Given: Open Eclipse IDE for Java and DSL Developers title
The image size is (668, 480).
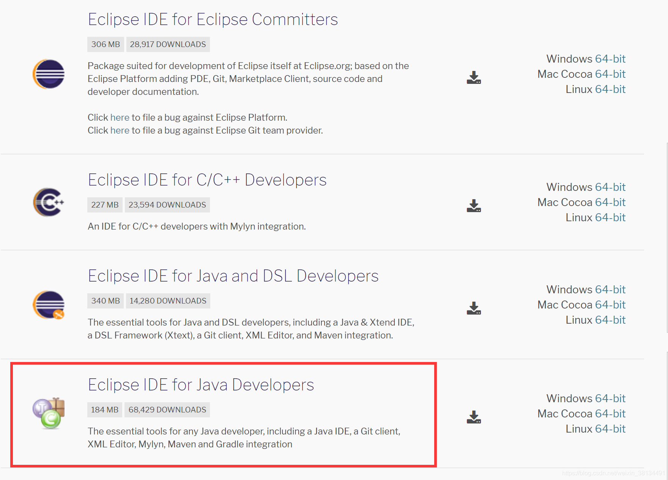Looking at the screenshot, I should pos(233,276).
